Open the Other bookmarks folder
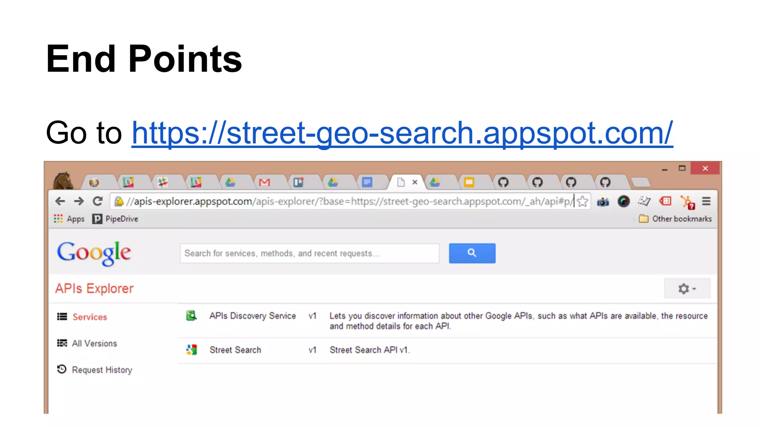 click(x=675, y=219)
